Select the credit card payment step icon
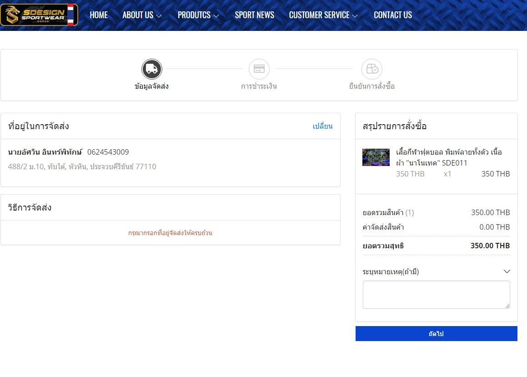 259,69
